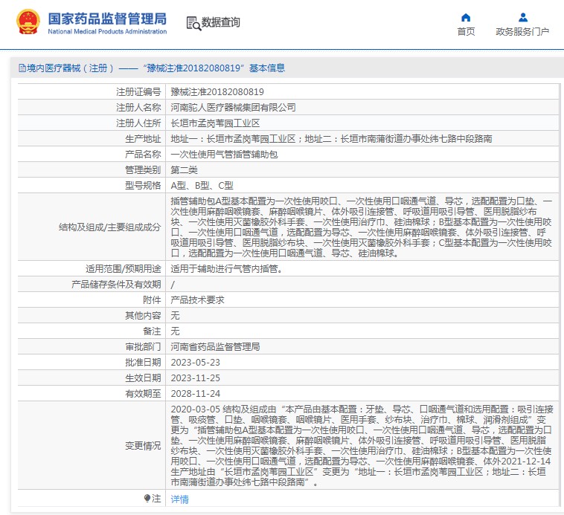The height and width of the screenshot is (515, 564).
Task: Click the 河南省药品监督管理局 approval department cell
Action: point(215,347)
